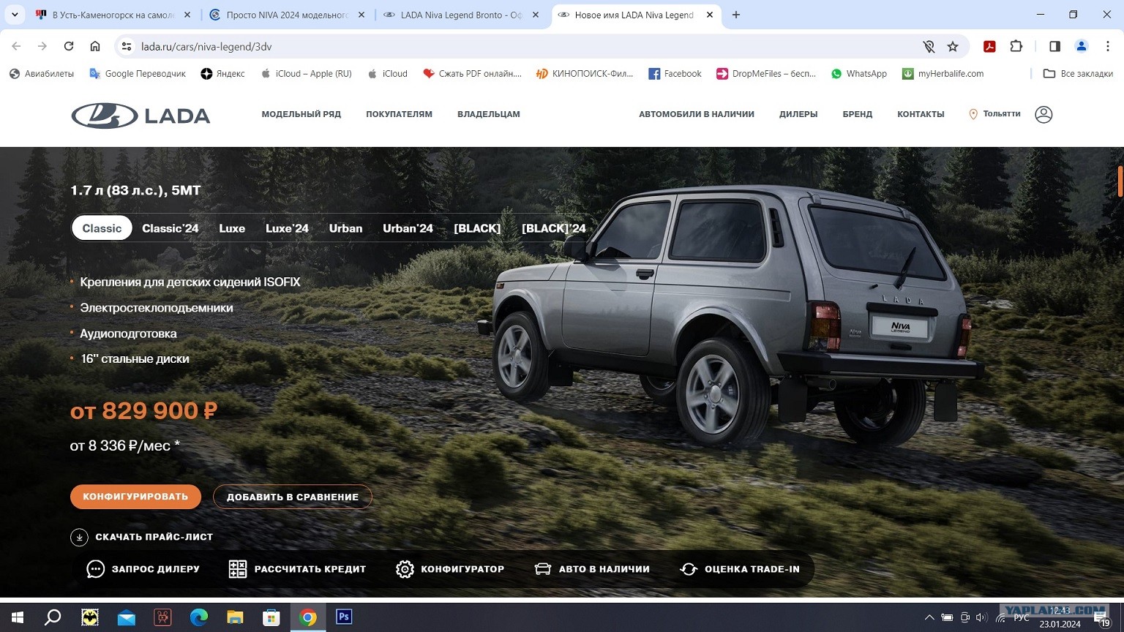This screenshot has width=1124, height=632.
Task: Click the refresh icon for ОЦЕНКА TRADE-IN
Action: 689,569
